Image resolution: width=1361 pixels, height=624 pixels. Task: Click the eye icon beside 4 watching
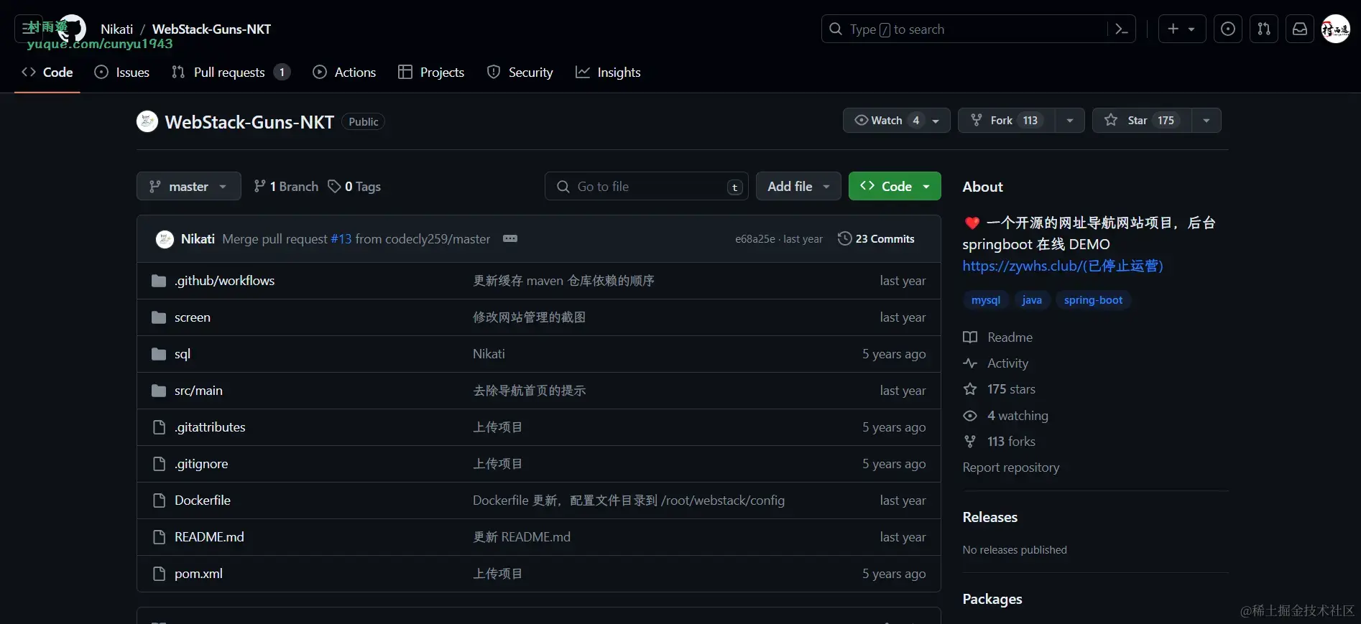pos(970,416)
